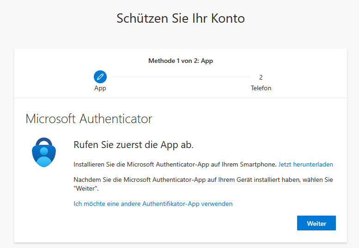Click the blue pencil step icon
The width and height of the screenshot is (359, 248).
100,77
